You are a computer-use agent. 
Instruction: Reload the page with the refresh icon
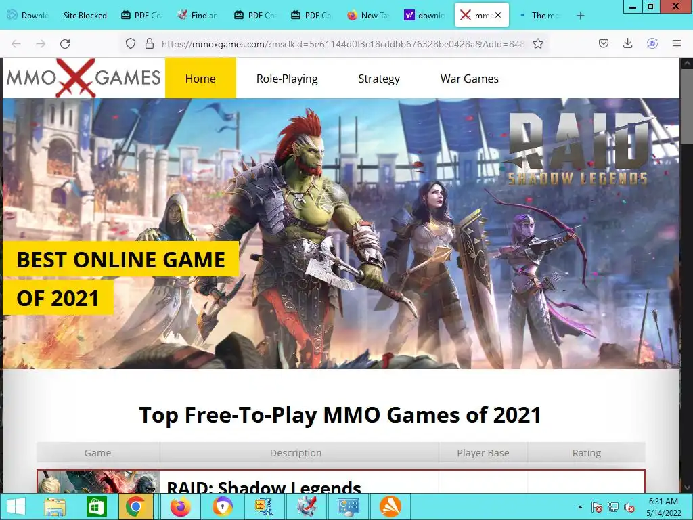[x=65, y=44]
